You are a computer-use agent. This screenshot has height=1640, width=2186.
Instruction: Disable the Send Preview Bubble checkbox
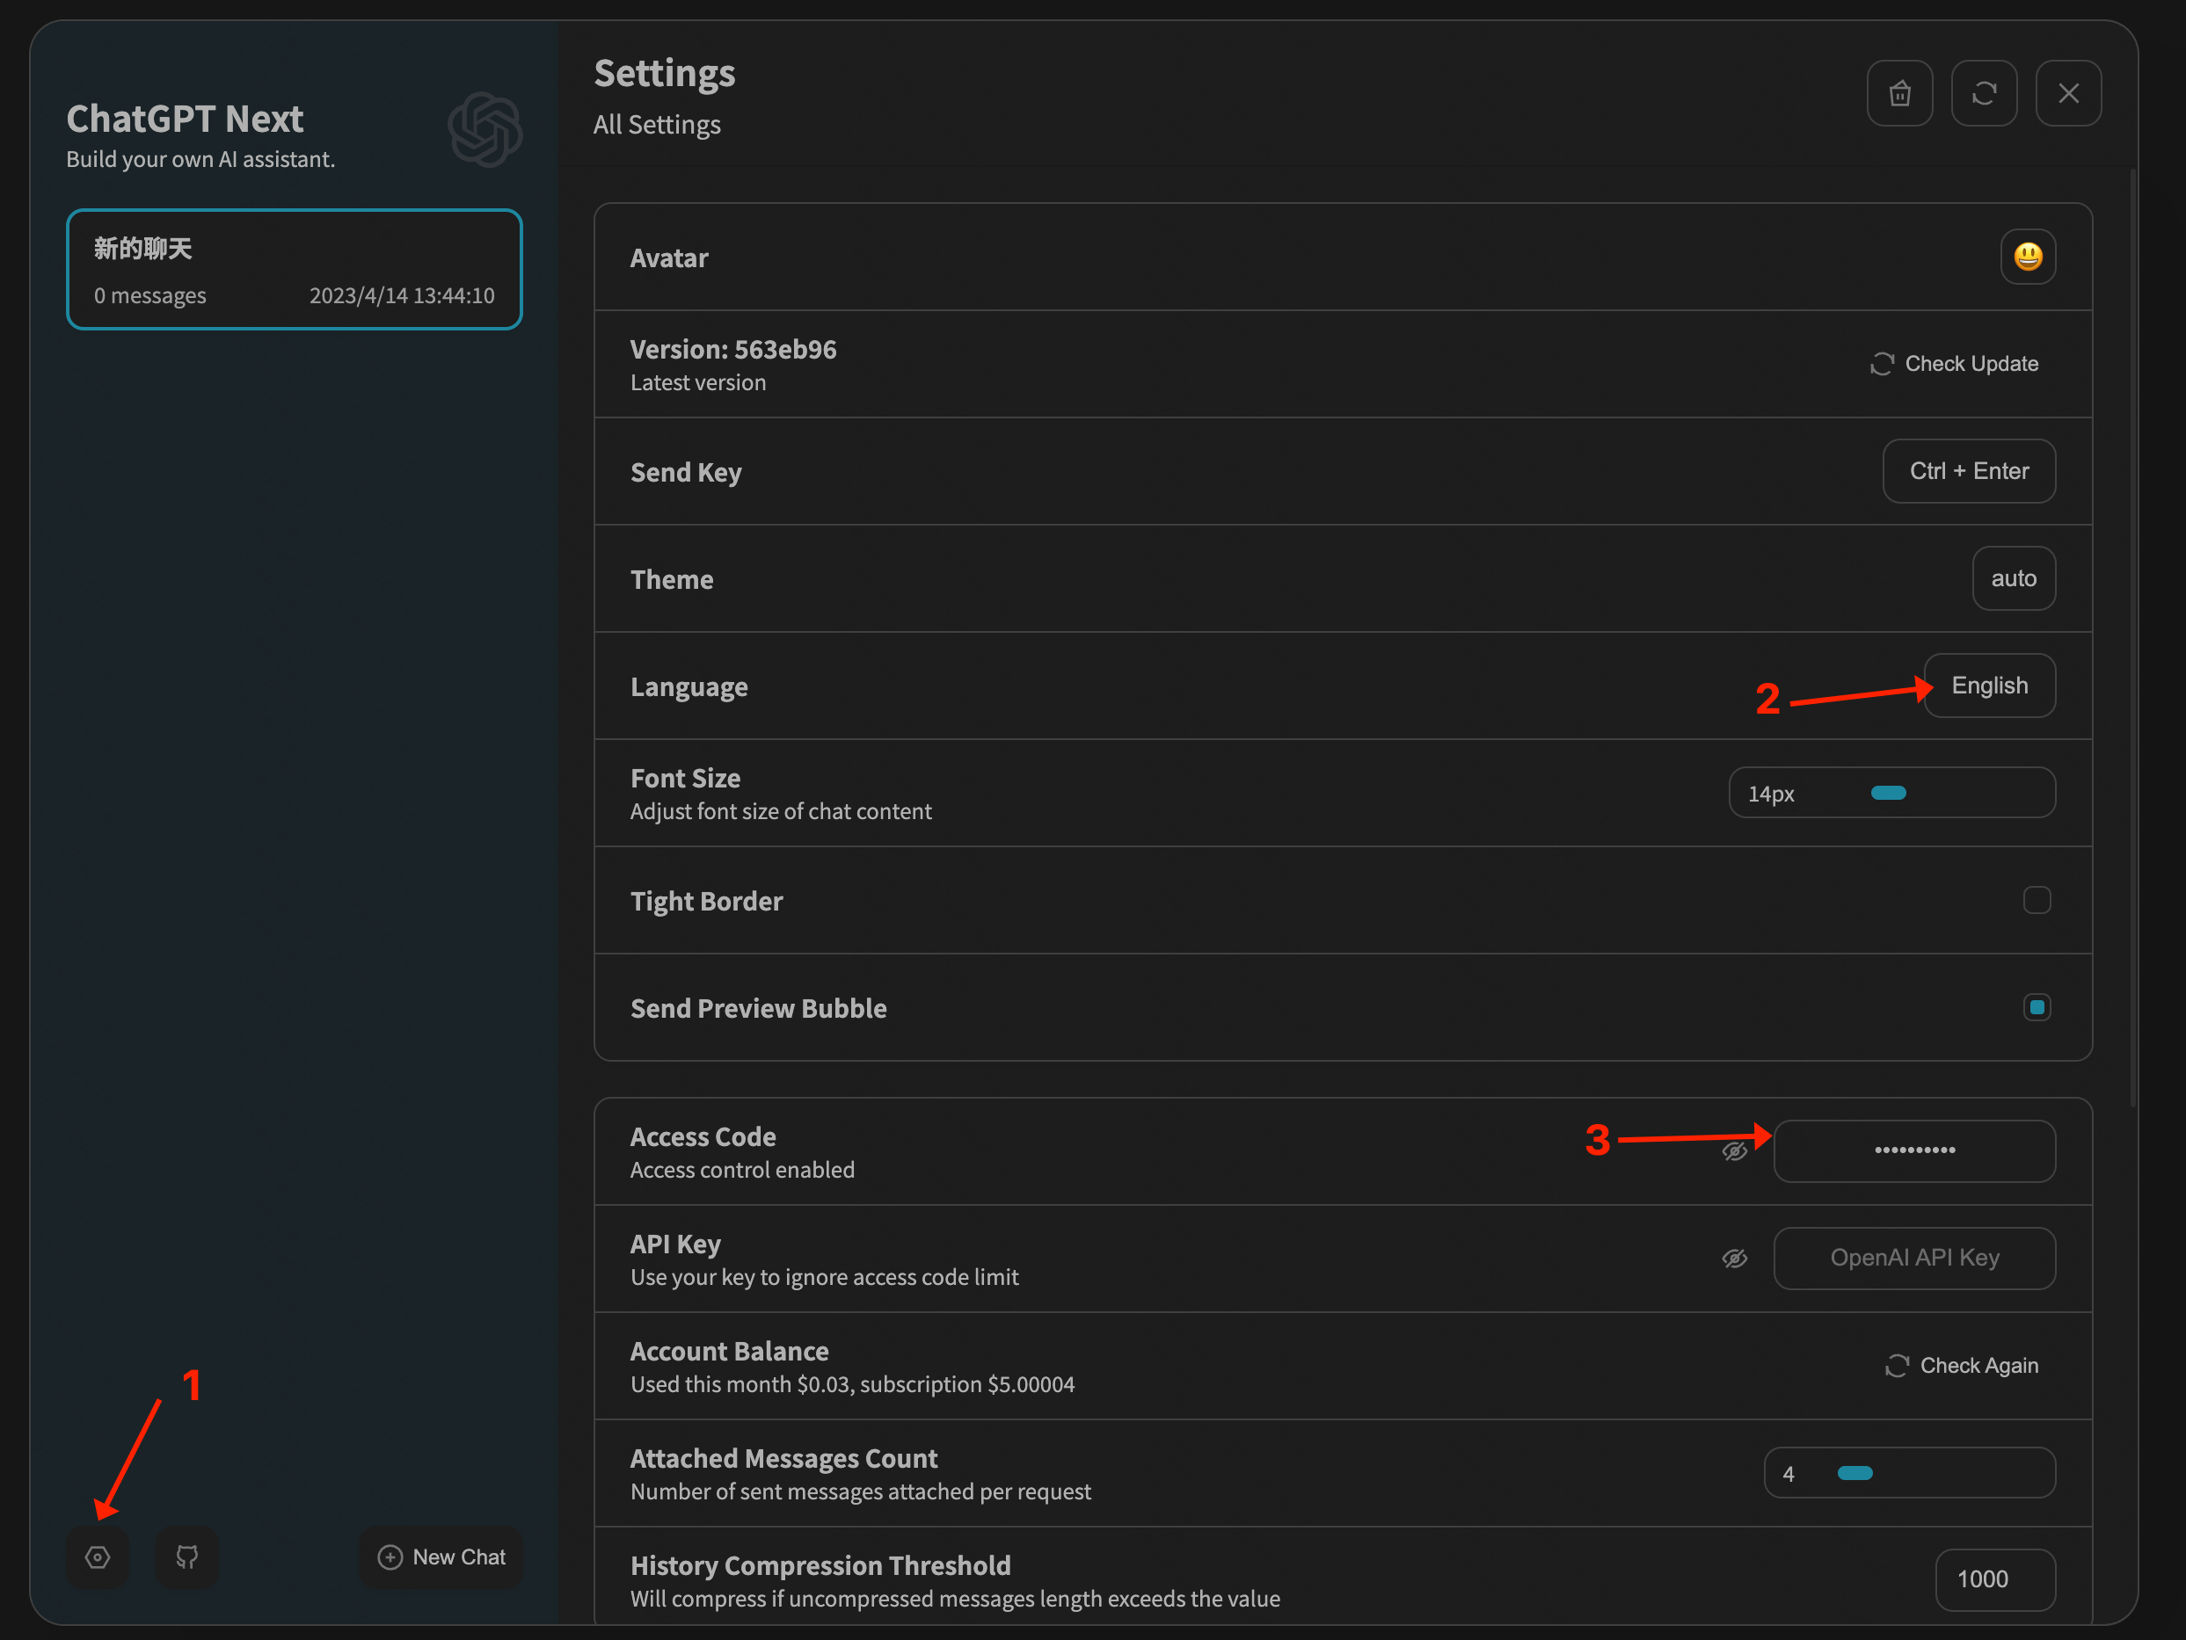click(x=2037, y=1008)
